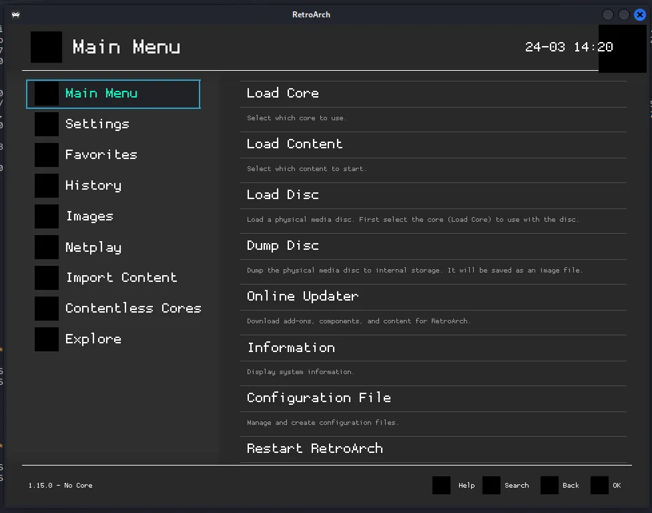
Task: Open the Online Updater
Action: (302, 297)
